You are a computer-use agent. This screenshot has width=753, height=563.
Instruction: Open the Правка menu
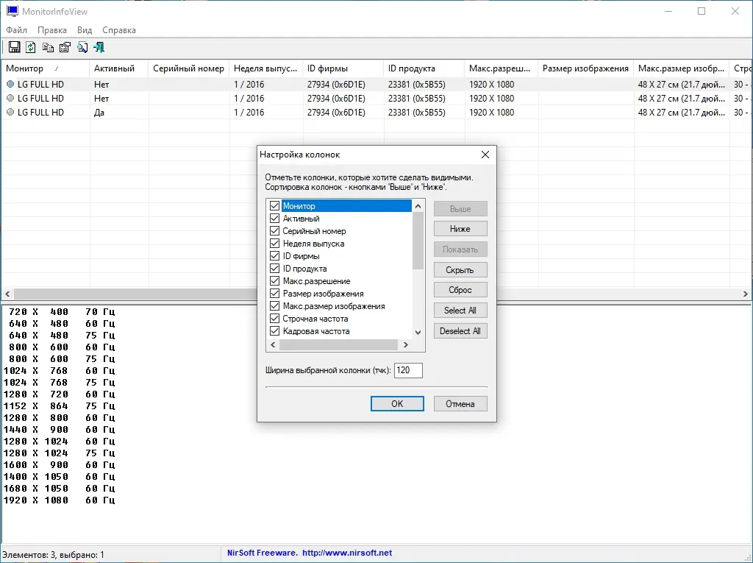(52, 30)
